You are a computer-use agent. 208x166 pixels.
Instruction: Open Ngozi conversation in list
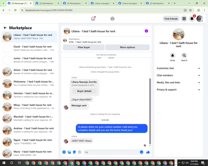pyautogui.click(x=29, y=142)
